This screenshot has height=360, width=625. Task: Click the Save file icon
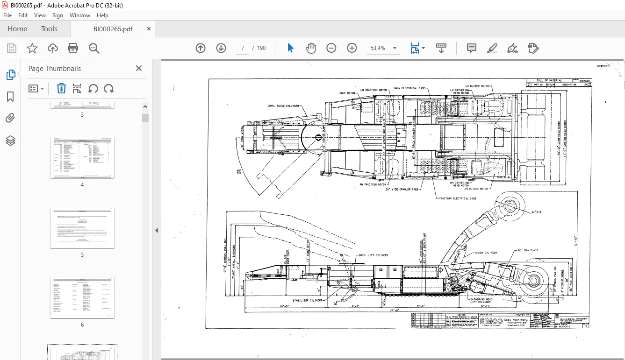pos(12,48)
